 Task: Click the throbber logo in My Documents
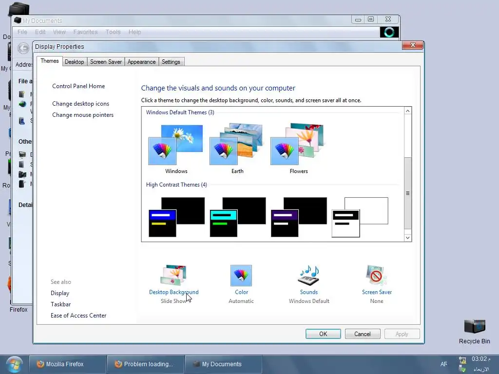point(389,32)
